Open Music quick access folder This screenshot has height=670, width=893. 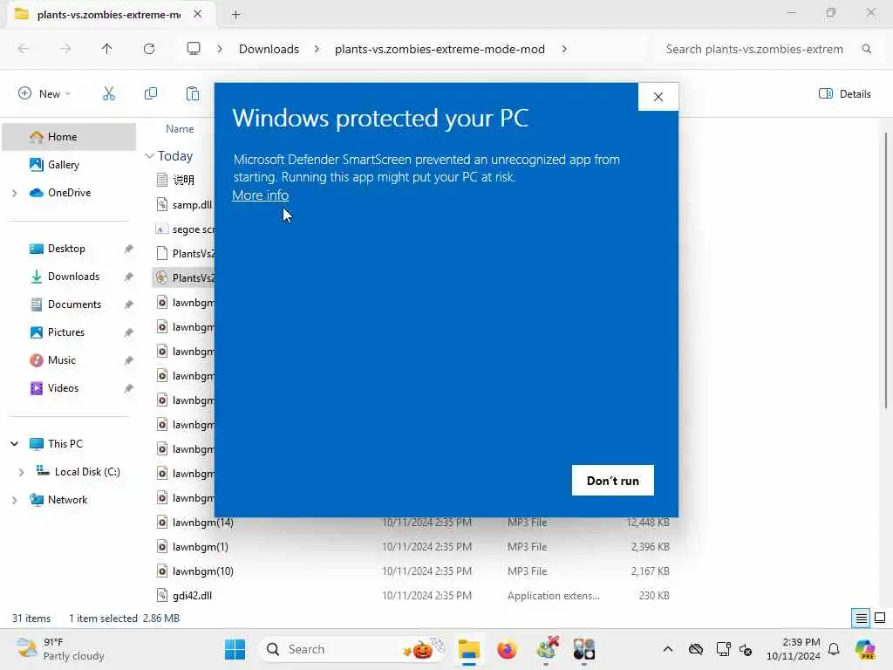click(62, 360)
